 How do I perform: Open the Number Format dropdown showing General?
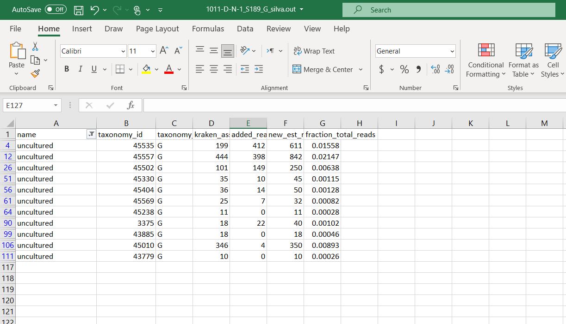pyautogui.click(x=451, y=51)
